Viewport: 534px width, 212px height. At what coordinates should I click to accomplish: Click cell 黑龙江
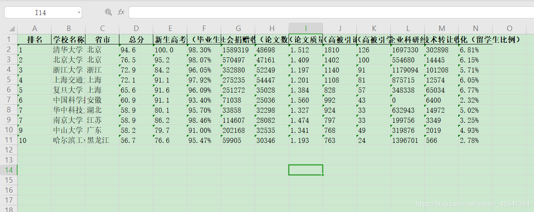tap(102, 140)
